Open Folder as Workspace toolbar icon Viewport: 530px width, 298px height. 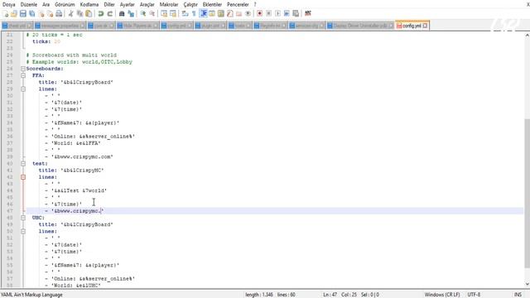(x=239, y=14)
